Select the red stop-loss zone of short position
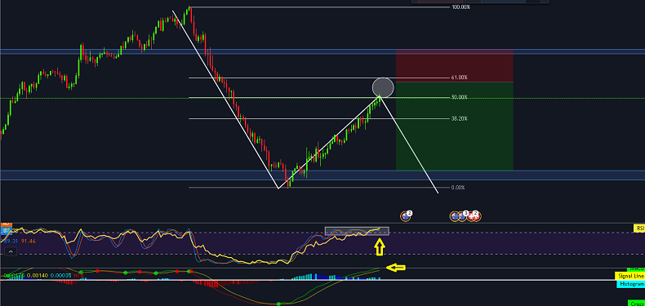 click(455, 66)
